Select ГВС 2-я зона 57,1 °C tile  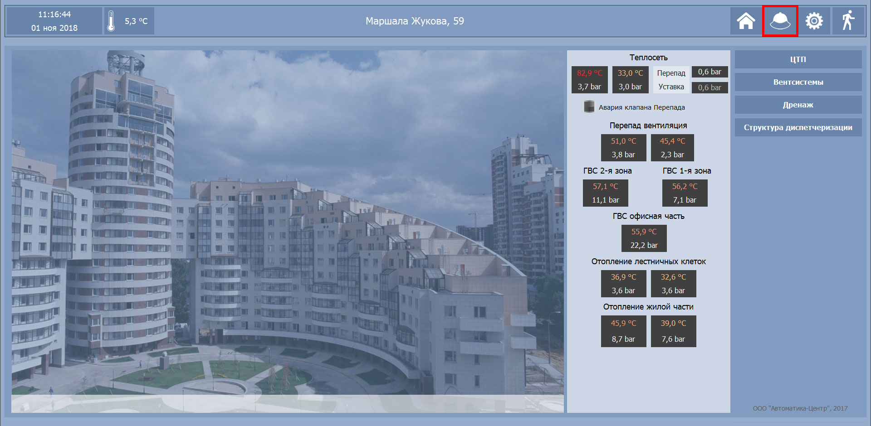point(605,193)
